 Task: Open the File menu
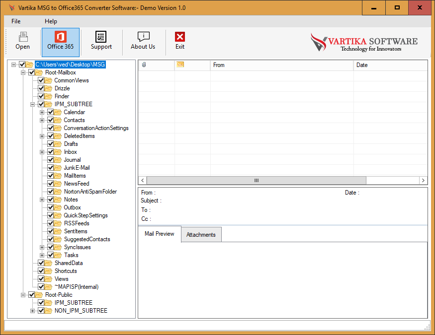16,21
